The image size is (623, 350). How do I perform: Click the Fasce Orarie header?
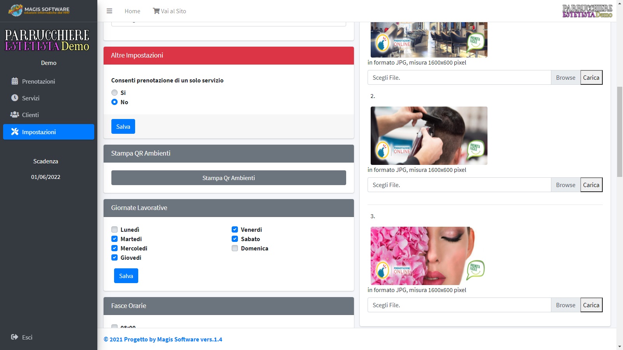coord(229,306)
